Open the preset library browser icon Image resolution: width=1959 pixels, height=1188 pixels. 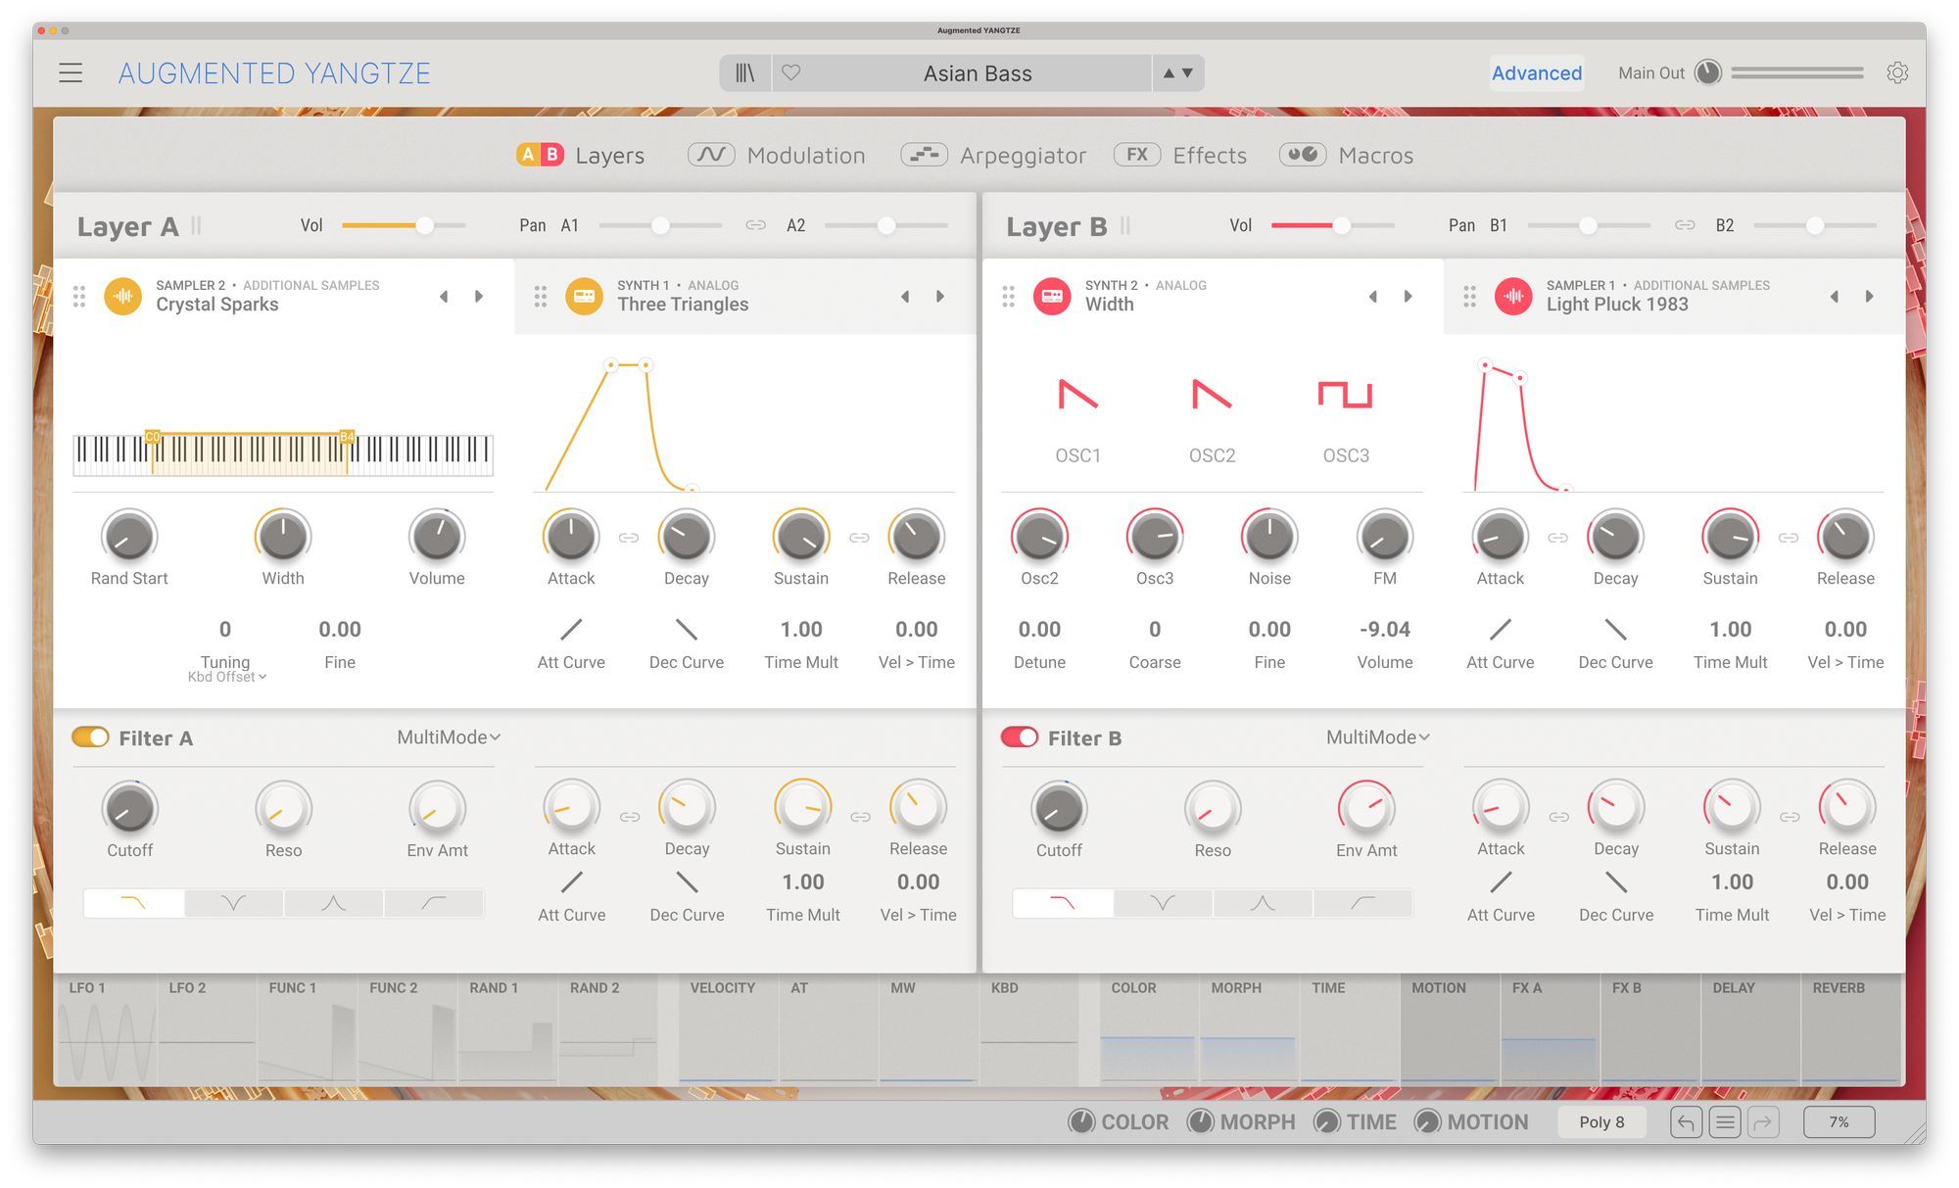745,73
